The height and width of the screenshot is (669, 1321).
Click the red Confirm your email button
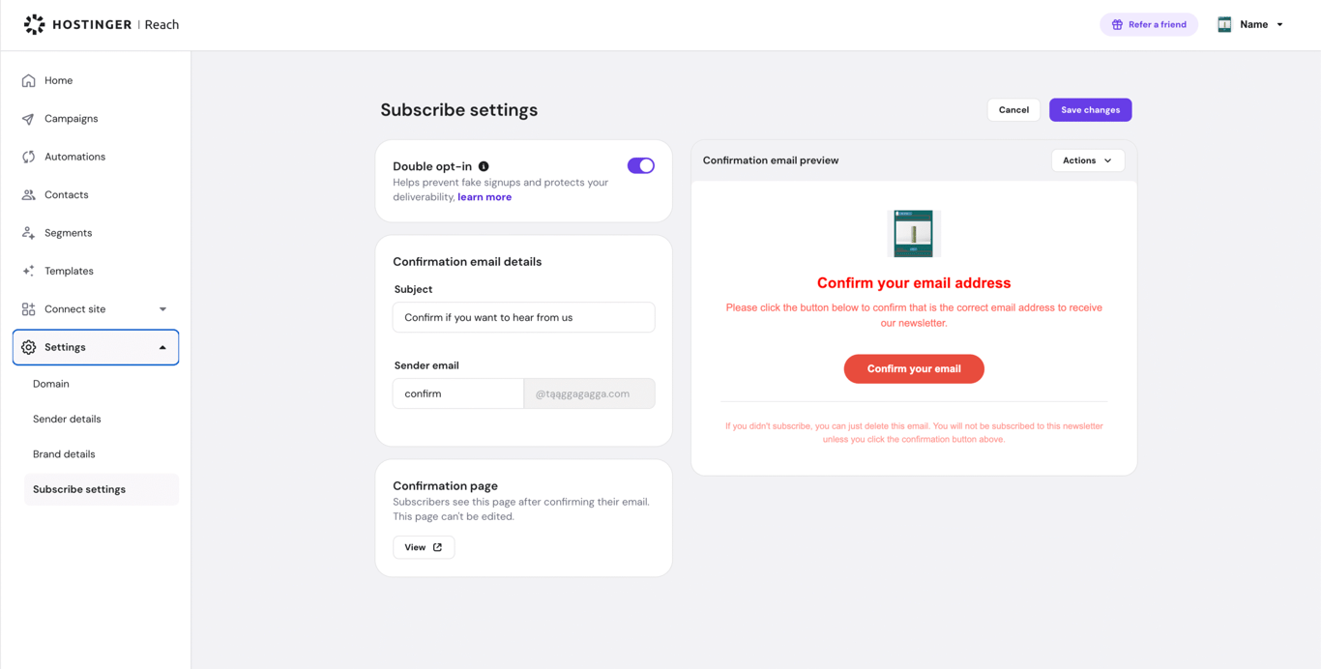[914, 368]
